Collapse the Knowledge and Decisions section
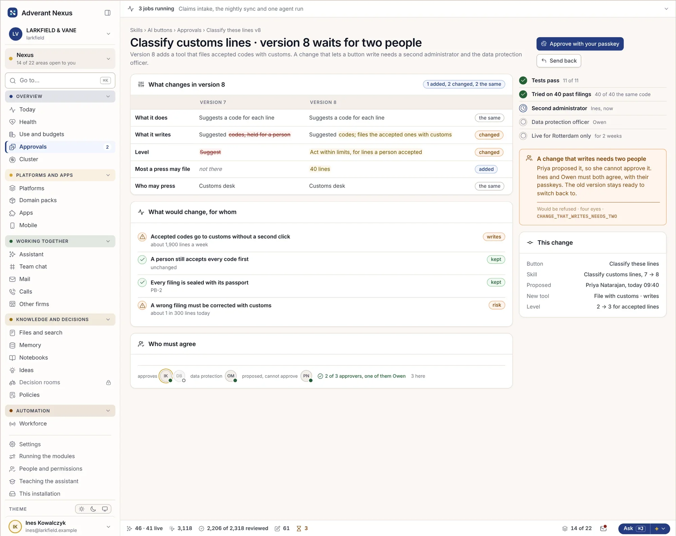 tap(60, 319)
